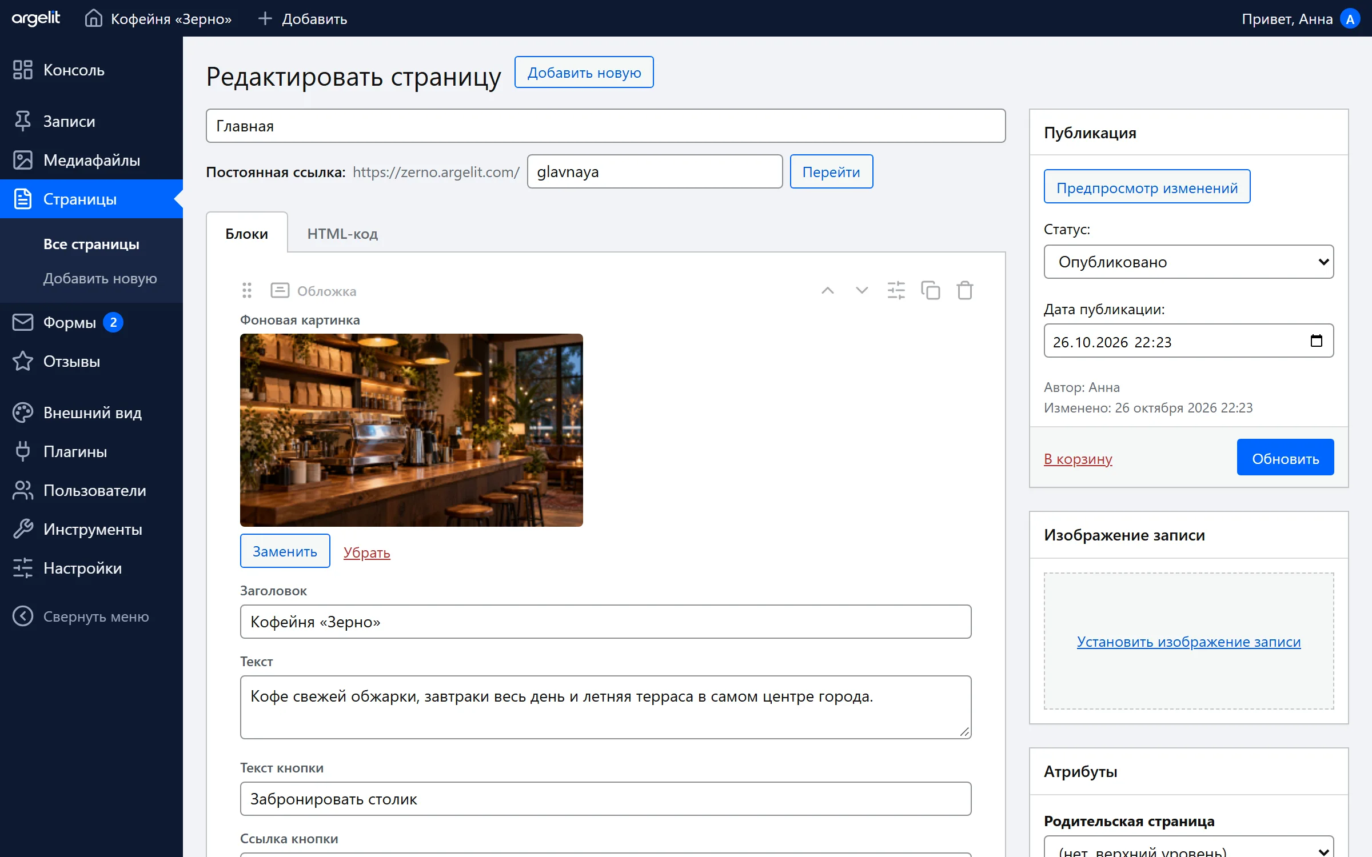Click the drag handle of the Обложка block
The width and height of the screenshot is (1372, 857).
(247, 290)
